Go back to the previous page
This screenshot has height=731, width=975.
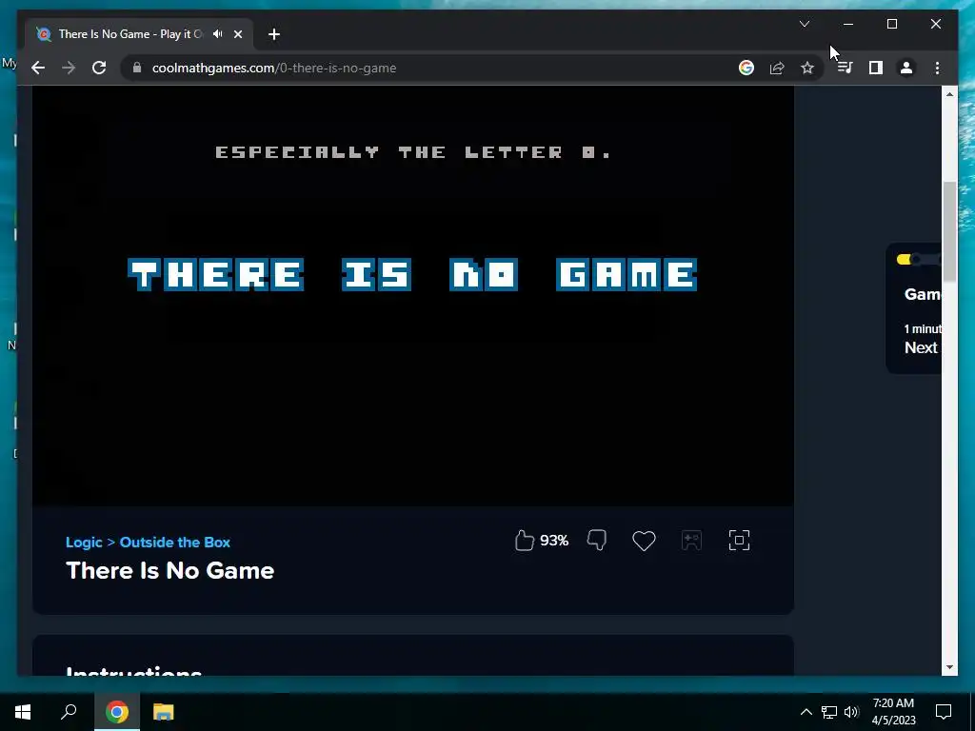[x=38, y=68]
